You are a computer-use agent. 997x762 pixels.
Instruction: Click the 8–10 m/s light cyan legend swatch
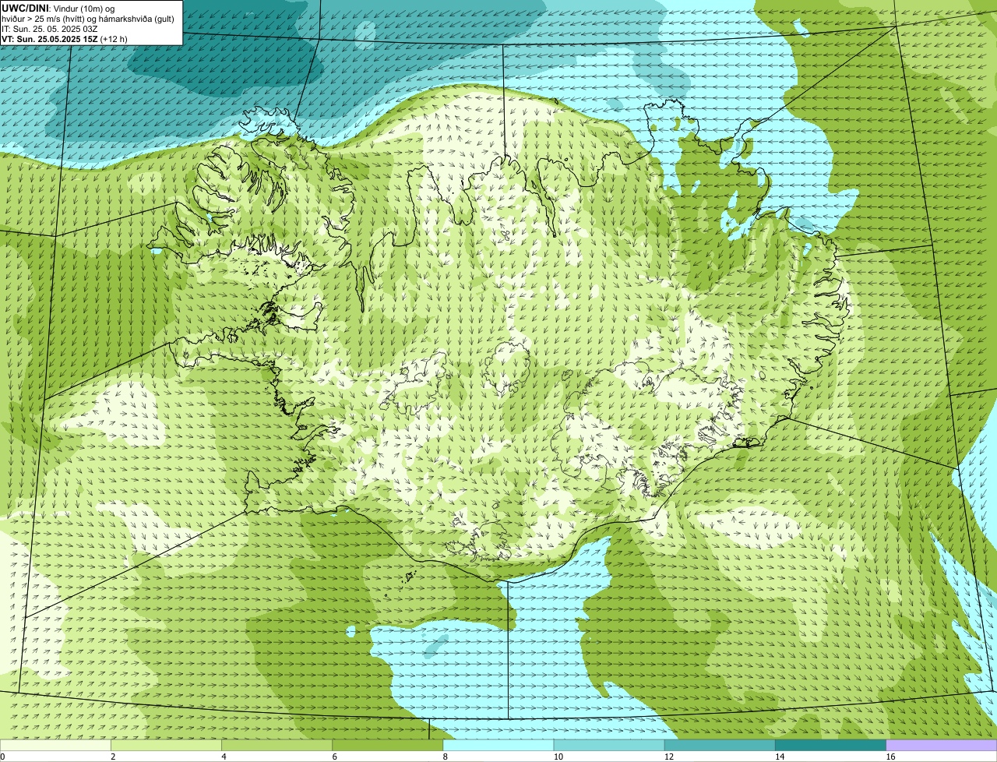pos(498,746)
